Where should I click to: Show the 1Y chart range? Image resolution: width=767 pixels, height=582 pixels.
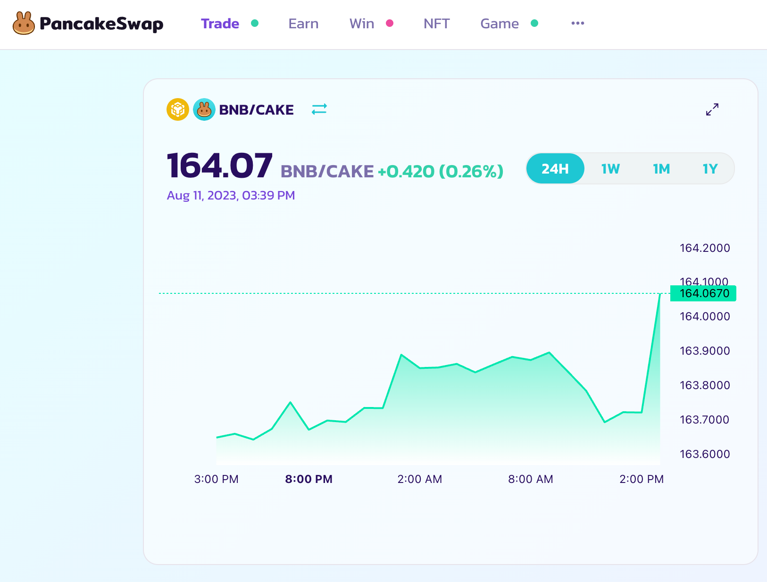pyautogui.click(x=710, y=169)
